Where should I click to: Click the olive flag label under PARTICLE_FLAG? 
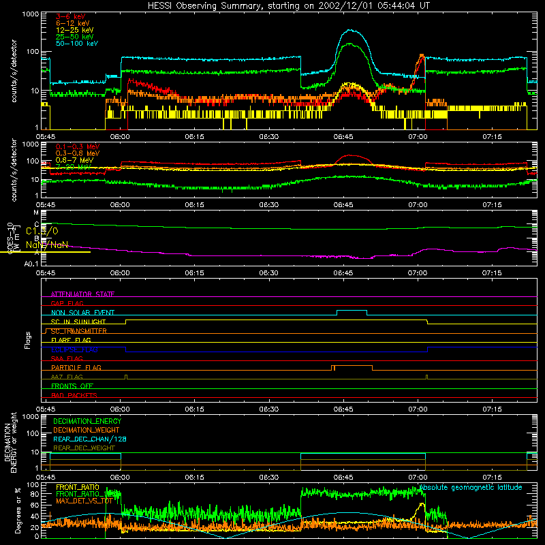click(67, 377)
